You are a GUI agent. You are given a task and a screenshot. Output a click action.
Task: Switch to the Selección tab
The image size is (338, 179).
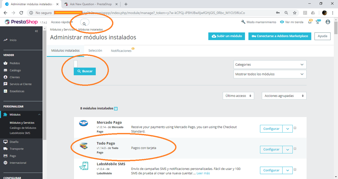coord(95,51)
